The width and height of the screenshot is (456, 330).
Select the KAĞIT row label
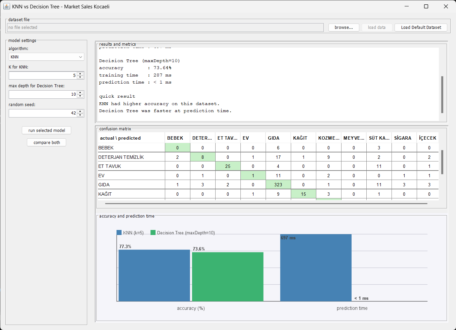point(131,194)
